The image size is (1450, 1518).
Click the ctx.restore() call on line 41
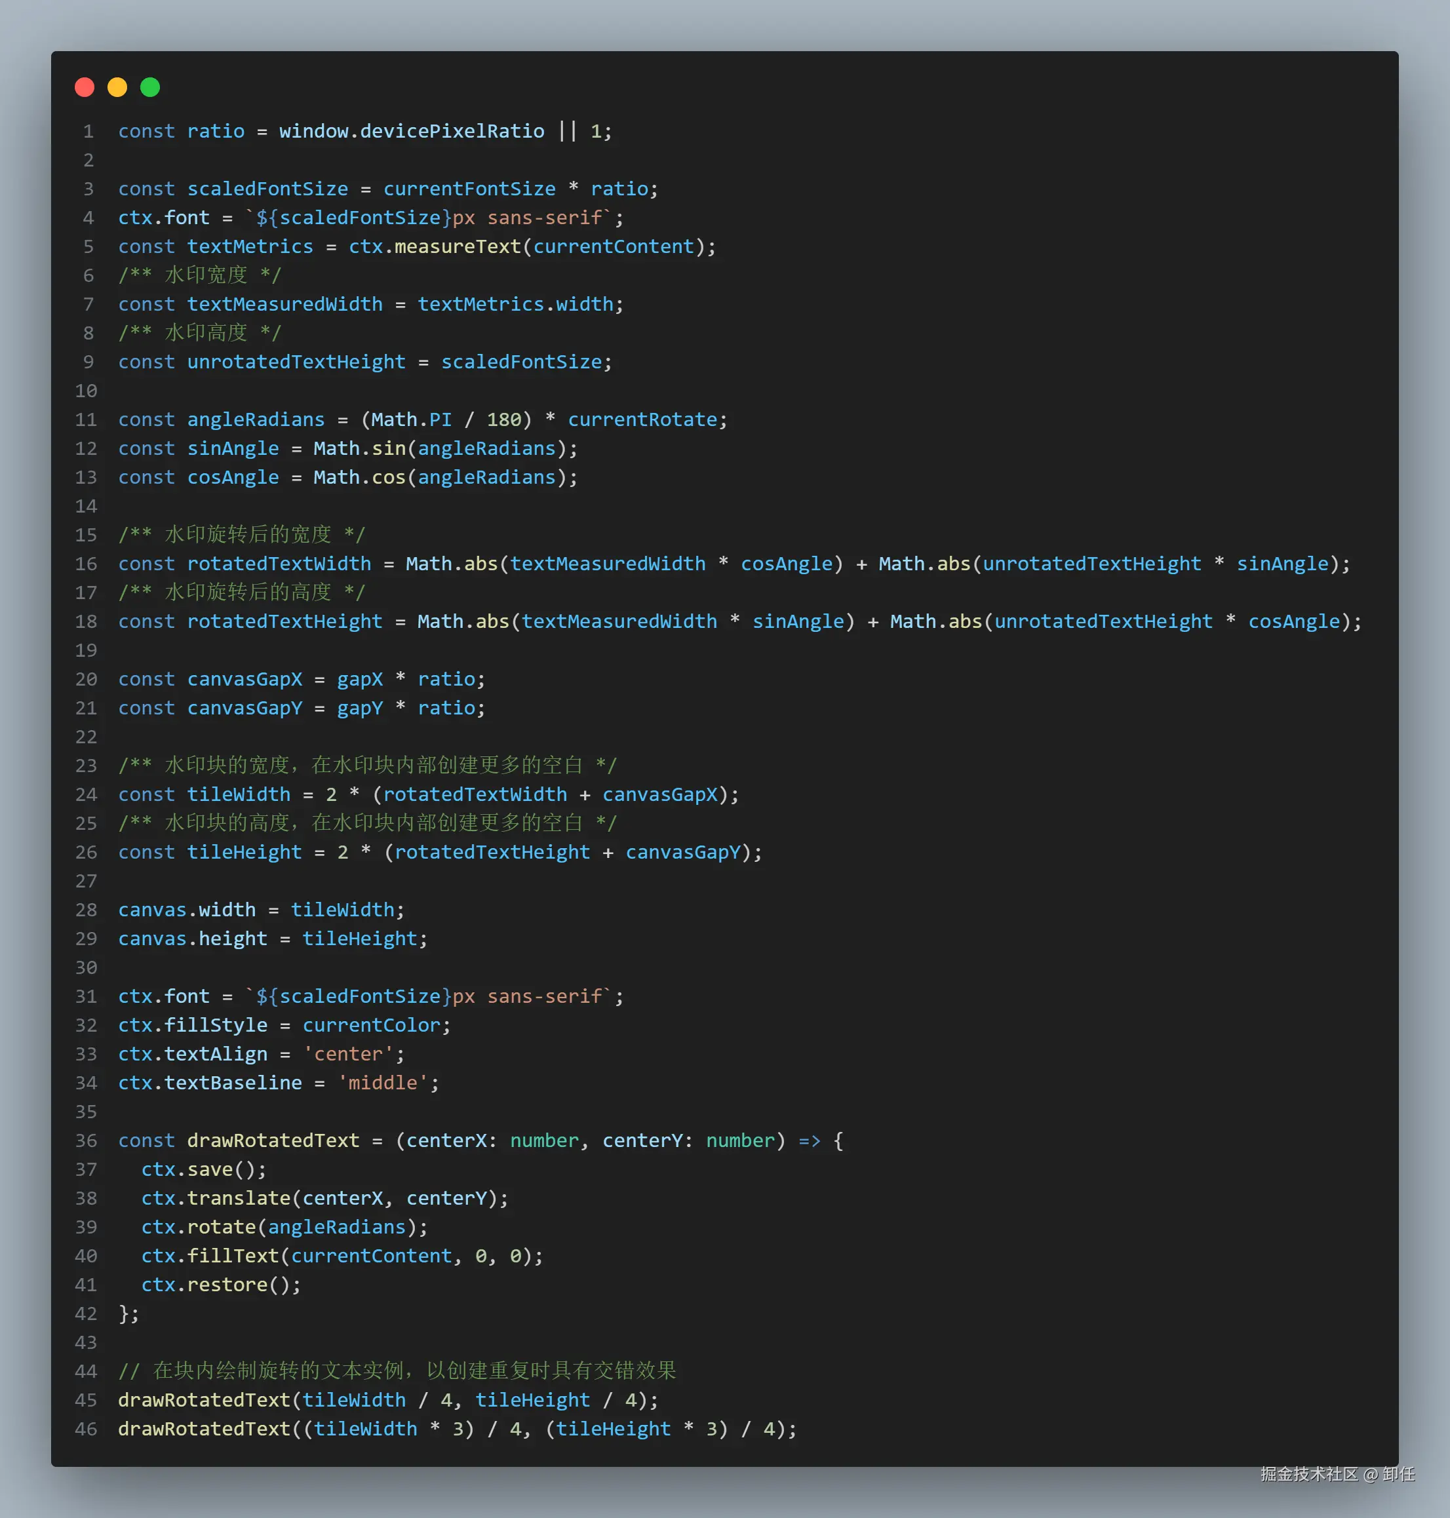216,1285
